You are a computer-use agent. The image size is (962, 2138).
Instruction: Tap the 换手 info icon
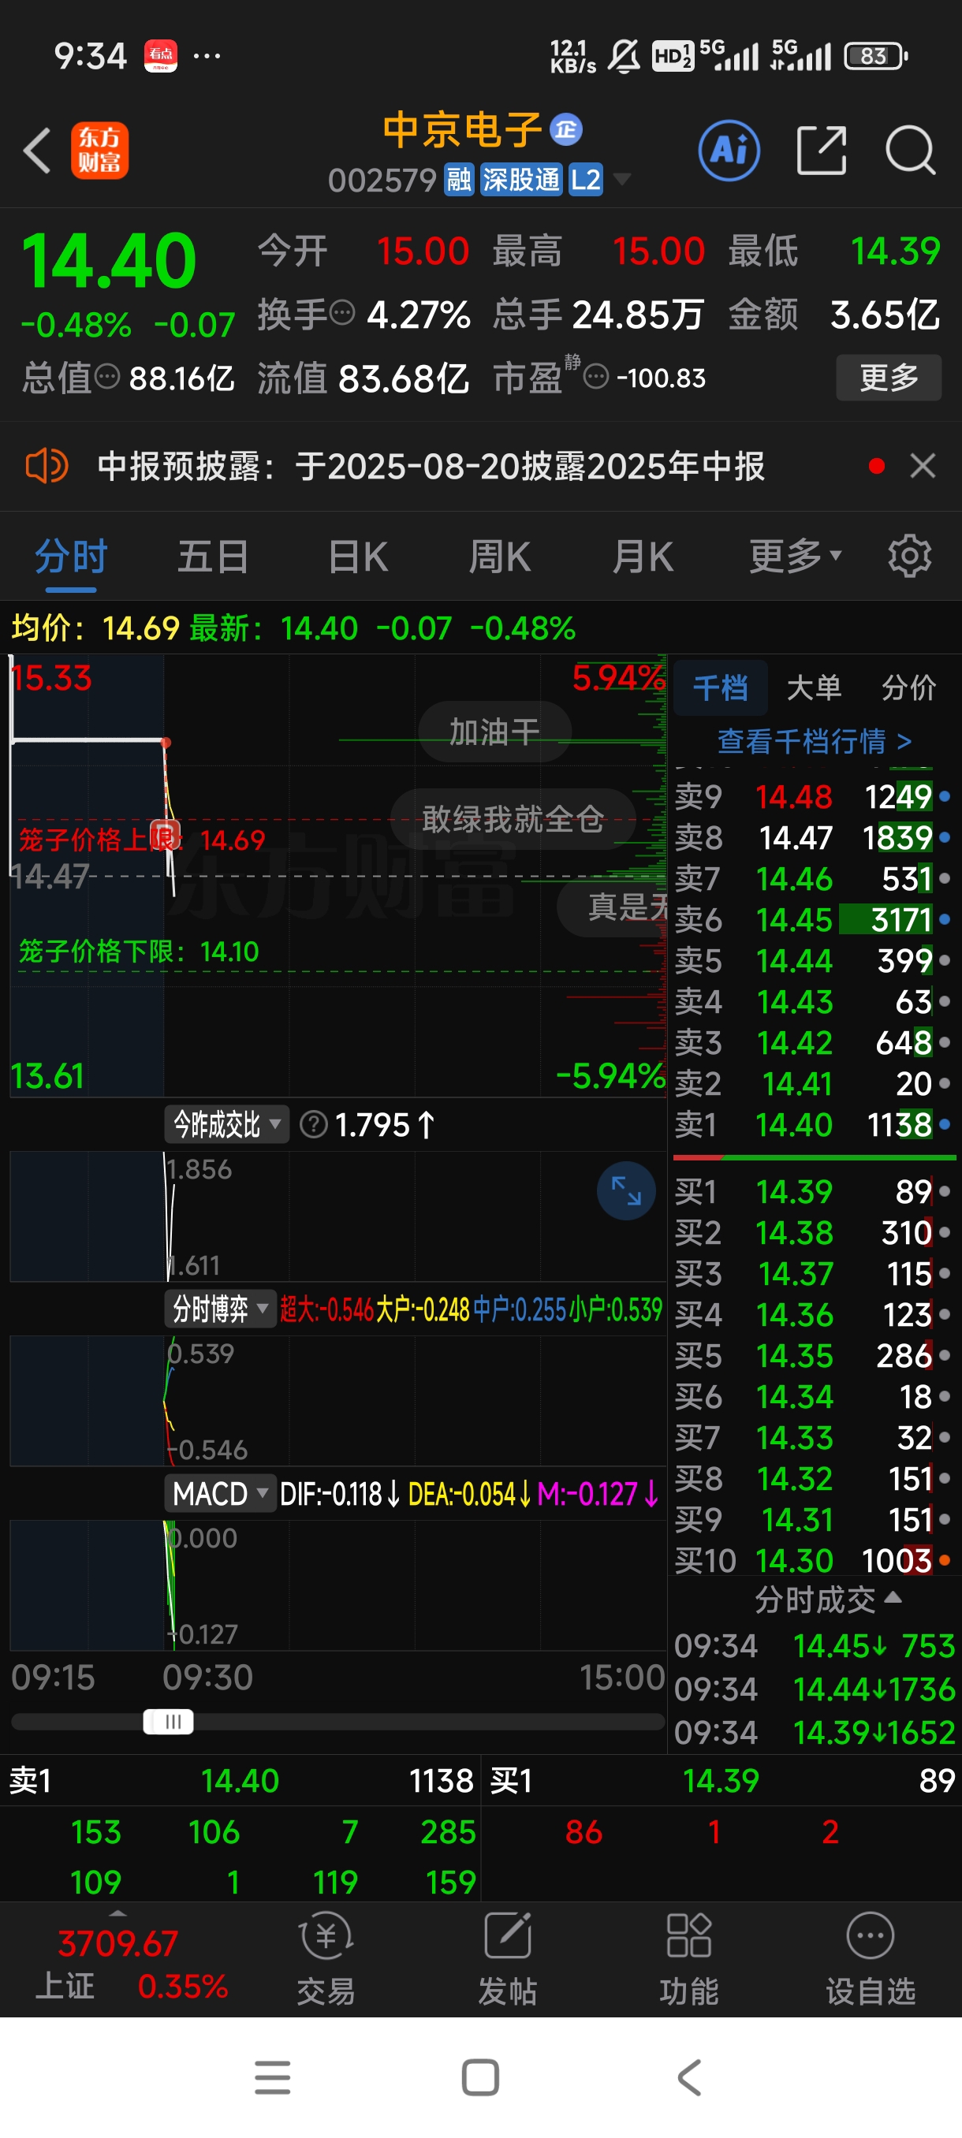(x=342, y=314)
